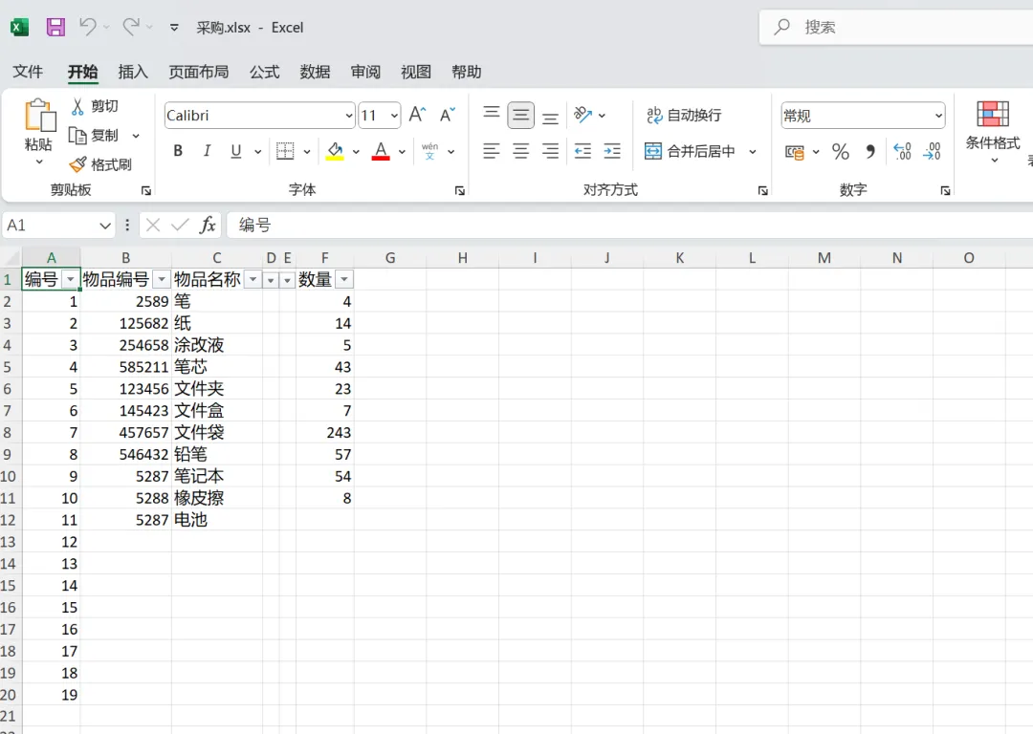Switch to the Formulas (公式) tab

[265, 72]
